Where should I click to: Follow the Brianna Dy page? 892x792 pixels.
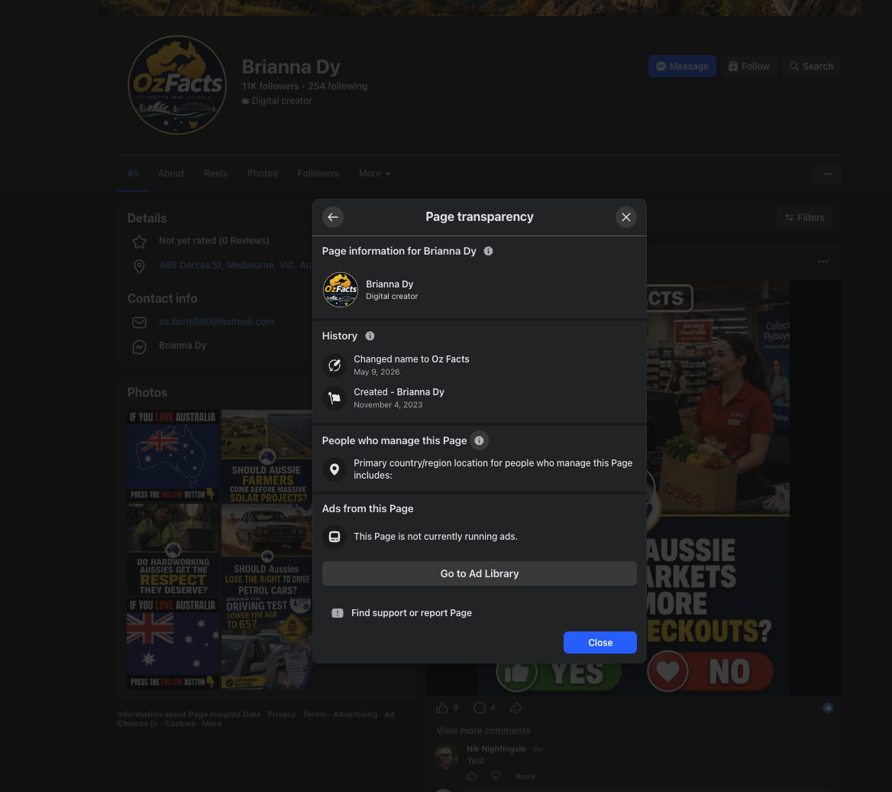click(748, 66)
